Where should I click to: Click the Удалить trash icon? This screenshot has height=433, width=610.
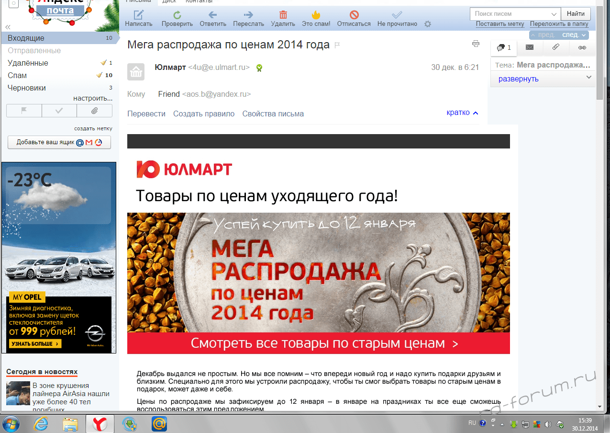(283, 15)
